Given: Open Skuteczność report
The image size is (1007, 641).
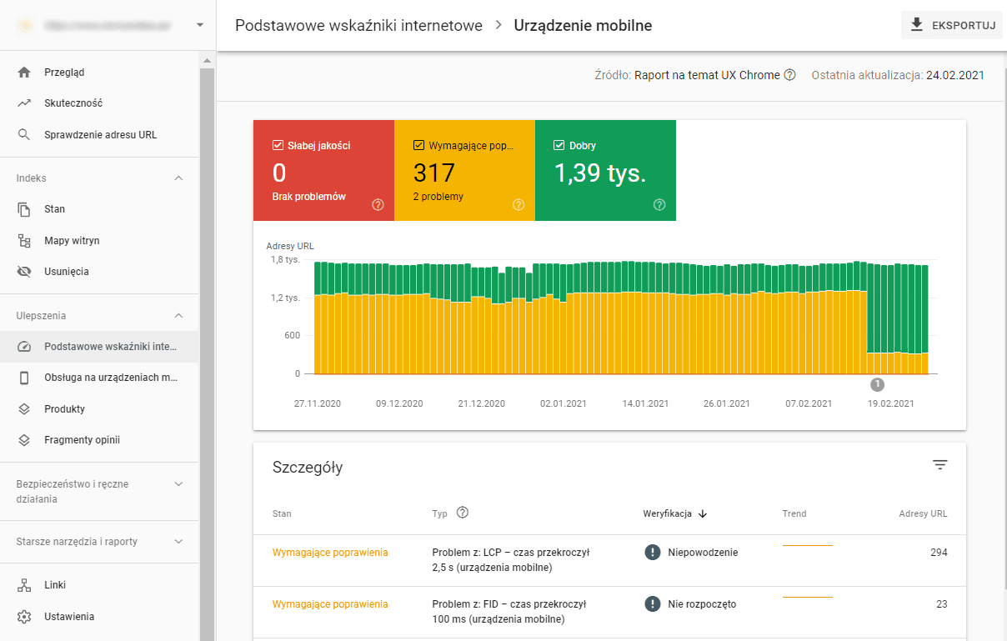Looking at the screenshot, I should (x=99, y=103).
